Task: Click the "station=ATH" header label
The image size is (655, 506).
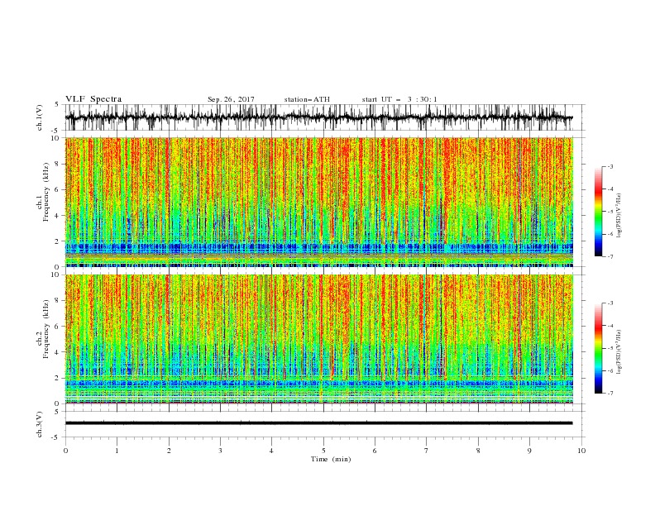Action: coord(307,99)
